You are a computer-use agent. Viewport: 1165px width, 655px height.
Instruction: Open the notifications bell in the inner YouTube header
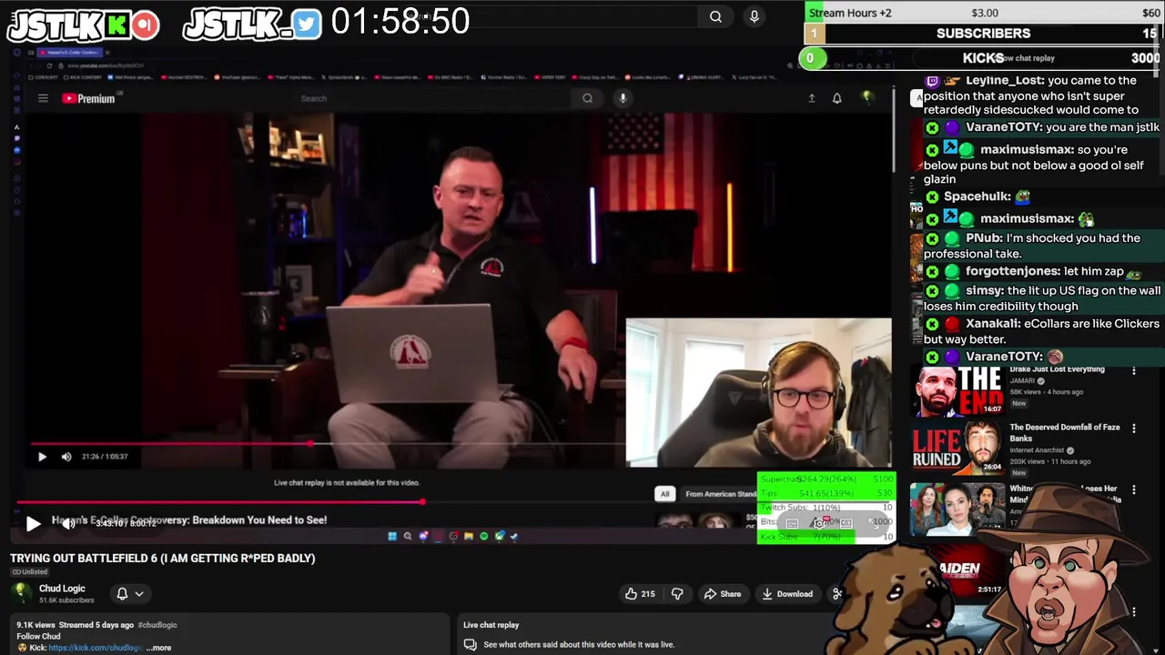point(836,98)
